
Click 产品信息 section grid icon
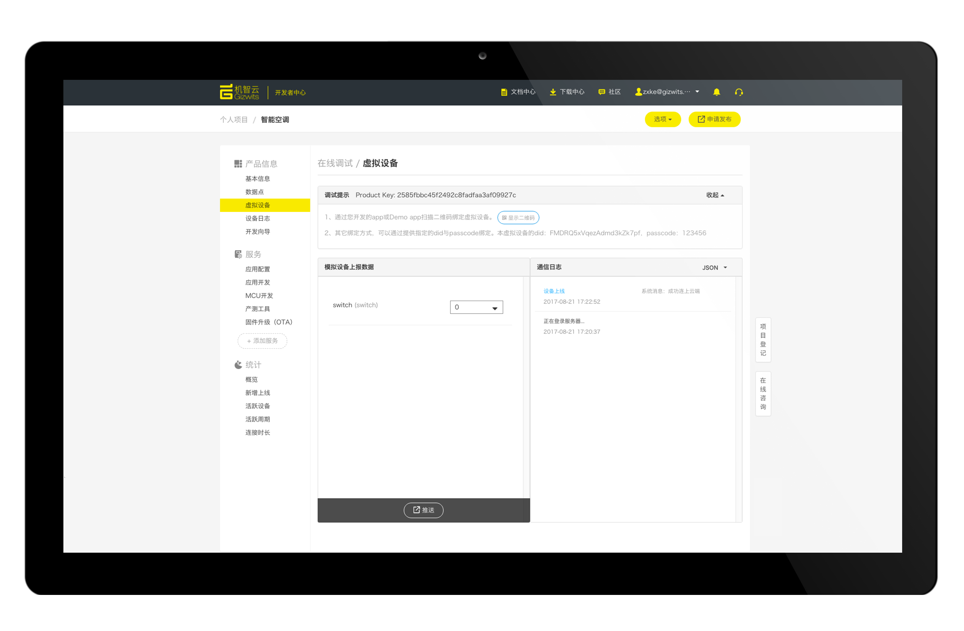coord(238,164)
